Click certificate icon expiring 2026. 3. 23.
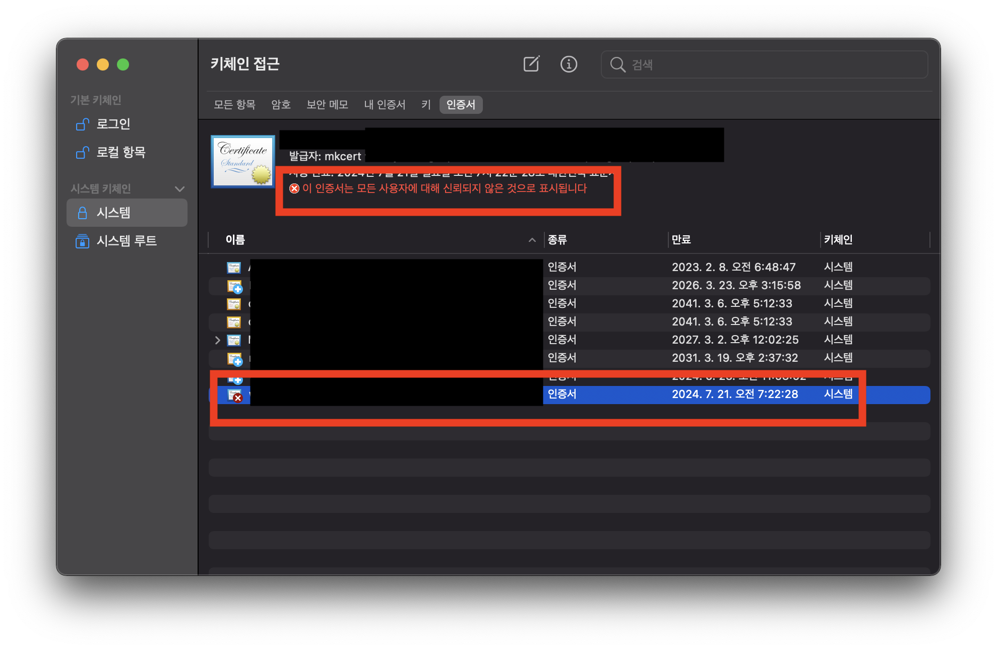This screenshot has width=997, height=650. tap(234, 286)
